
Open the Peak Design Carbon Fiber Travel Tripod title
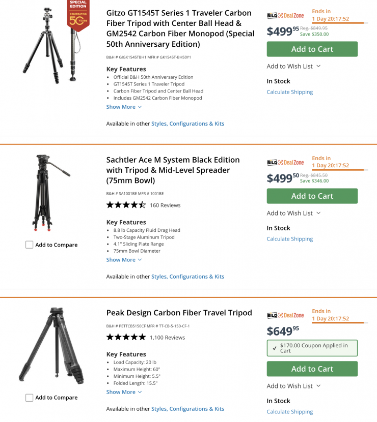coord(179,313)
